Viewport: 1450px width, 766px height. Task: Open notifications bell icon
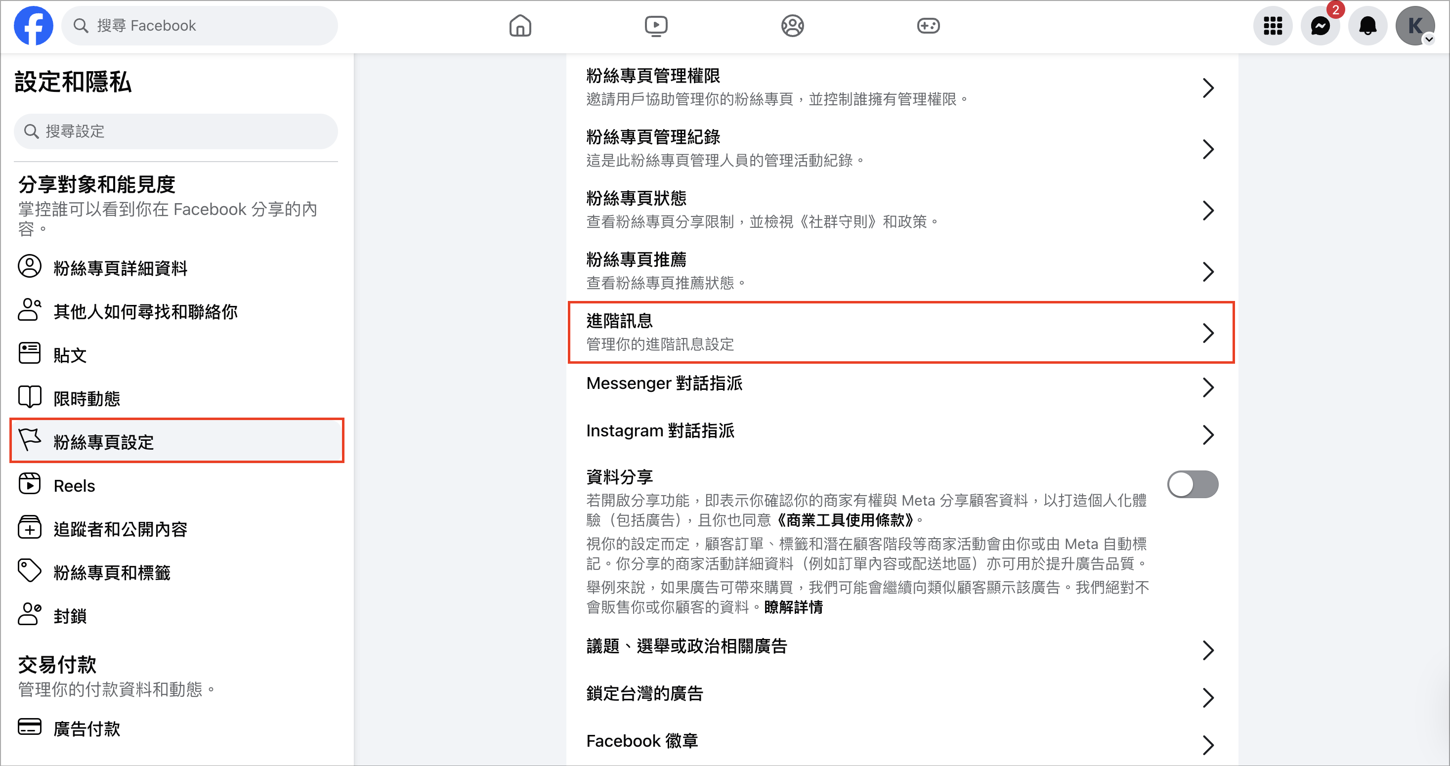click(1368, 26)
